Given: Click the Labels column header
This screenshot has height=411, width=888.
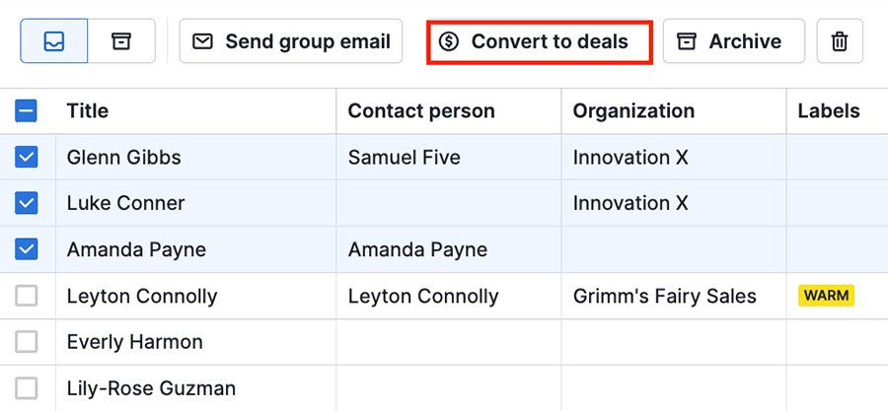Looking at the screenshot, I should coord(829,111).
